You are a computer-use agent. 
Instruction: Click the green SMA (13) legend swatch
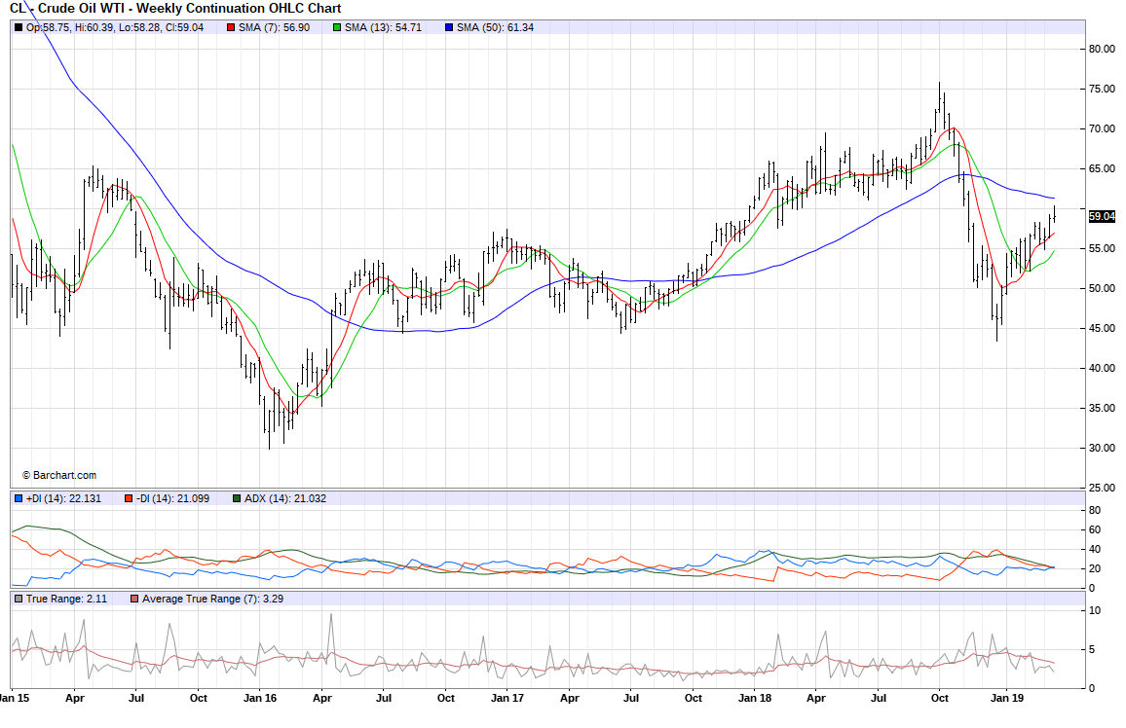pos(337,27)
